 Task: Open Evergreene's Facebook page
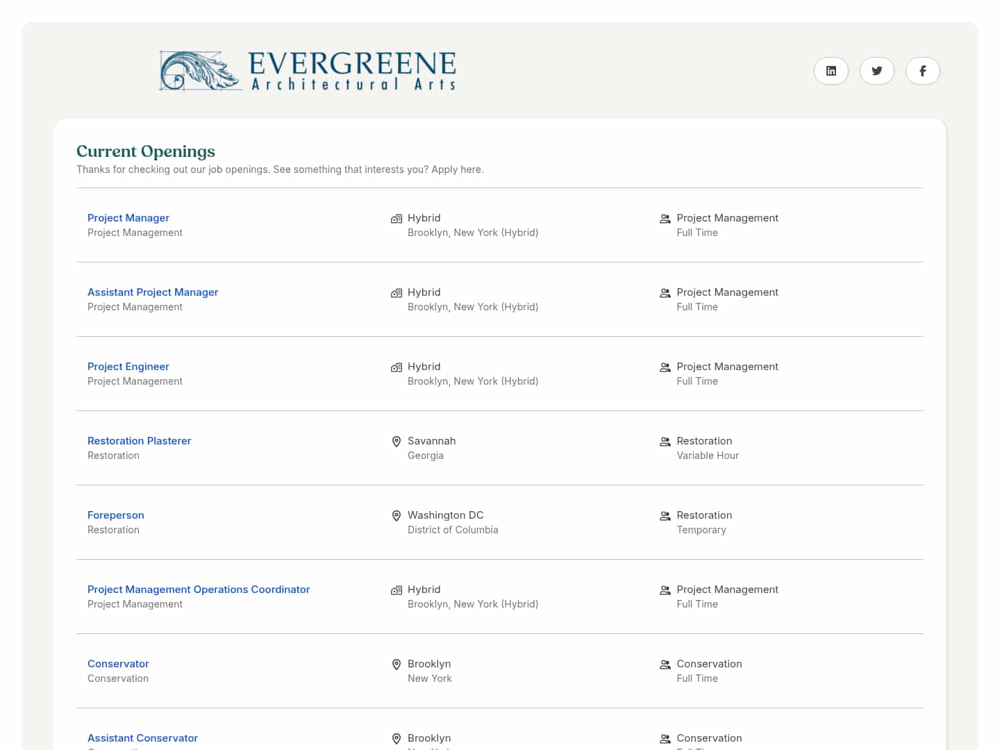pos(922,71)
